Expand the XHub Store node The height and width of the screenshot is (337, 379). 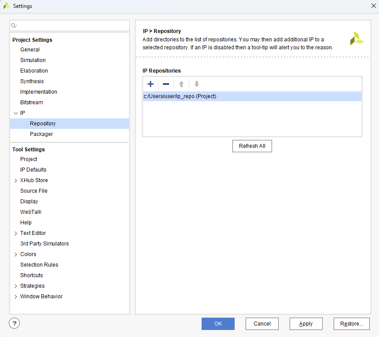point(16,180)
